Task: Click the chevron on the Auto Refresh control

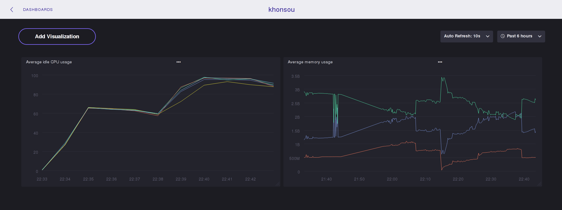Action: [x=487, y=37]
